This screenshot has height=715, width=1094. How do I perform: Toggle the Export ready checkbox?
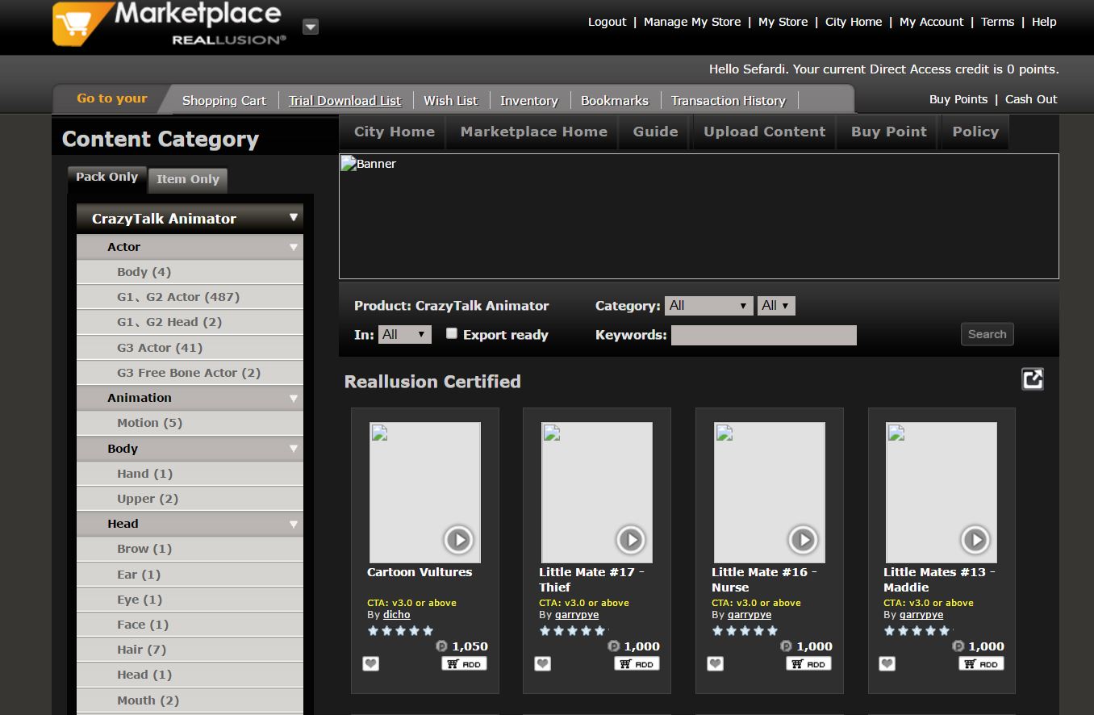pos(452,333)
